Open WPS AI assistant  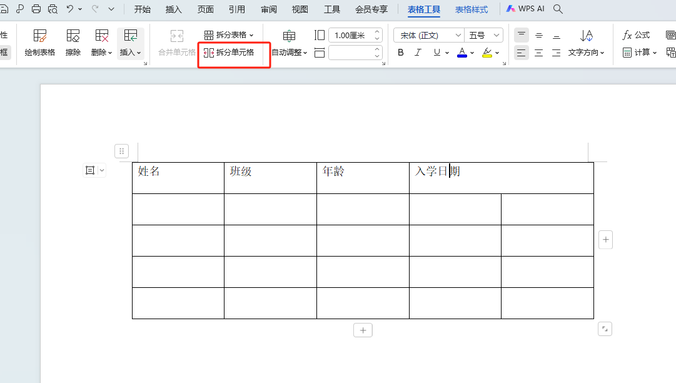click(x=525, y=9)
